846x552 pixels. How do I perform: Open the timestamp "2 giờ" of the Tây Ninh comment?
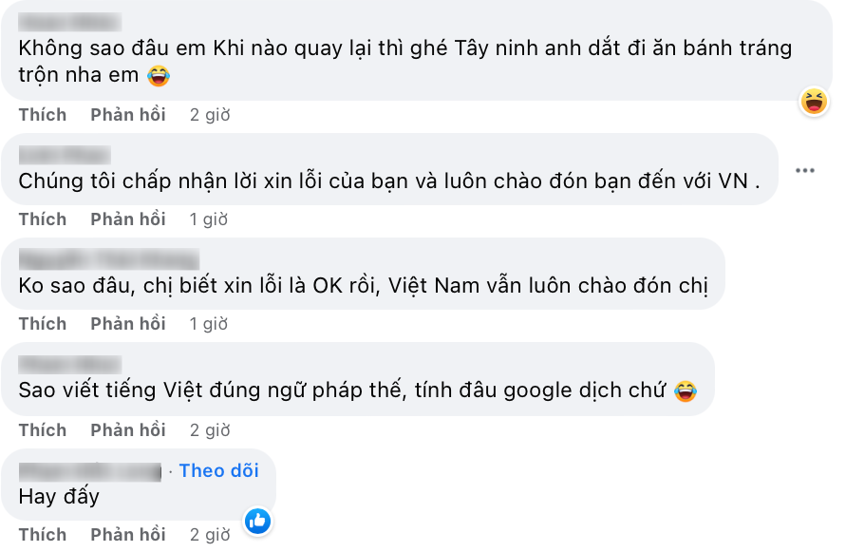[x=210, y=115]
